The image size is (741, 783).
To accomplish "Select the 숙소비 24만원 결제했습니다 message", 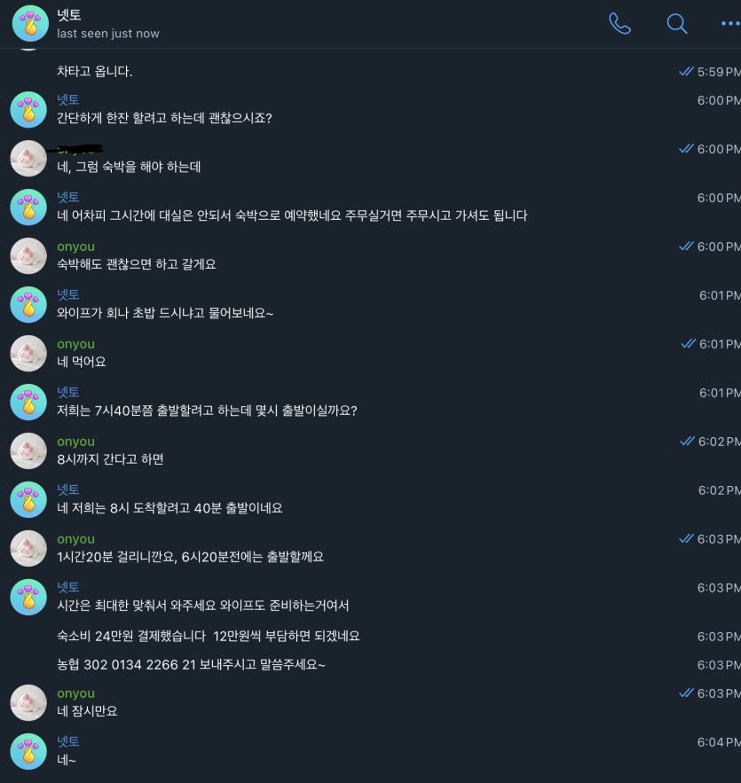I will click(208, 636).
